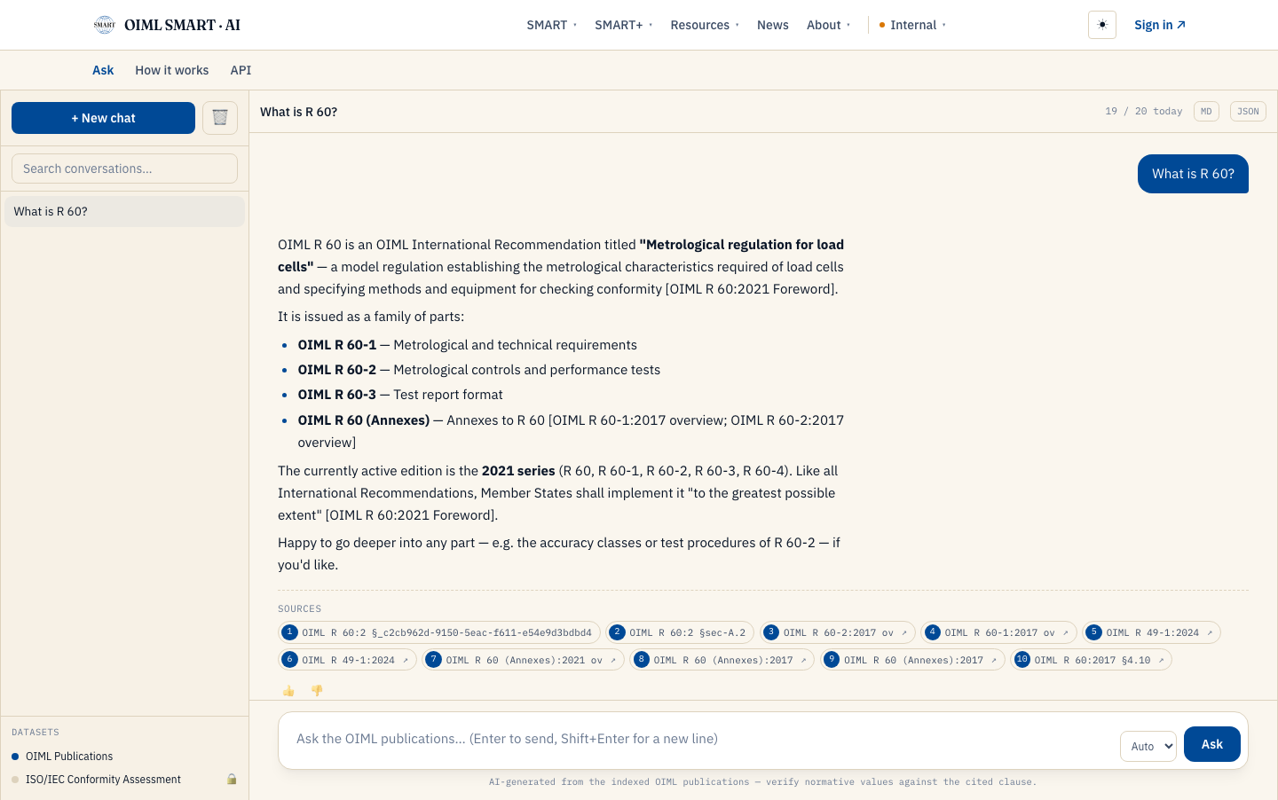The width and height of the screenshot is (1278, 800).
Task: Click the "19 / 20 today" usage counter
Action: point(1143,112)
